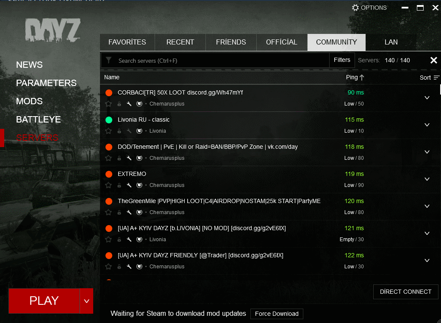Open the BATTLEYE section
441x323 pixels.
tap(39, 120)
